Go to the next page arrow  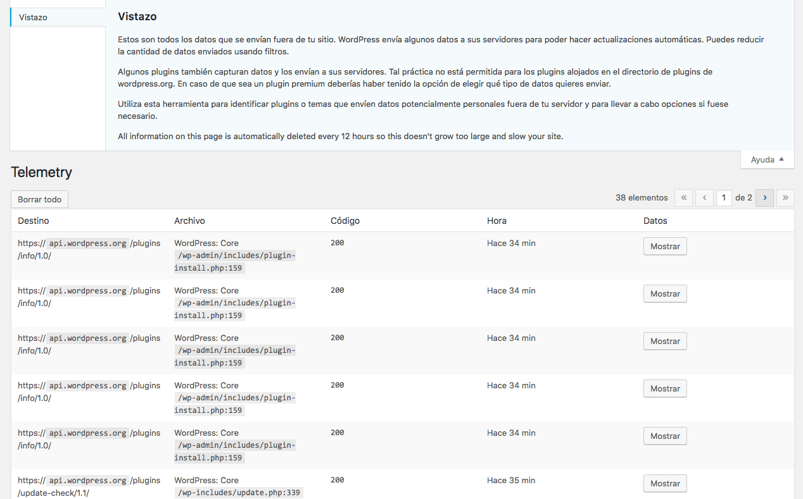pyautogui.click(x=764, y=198)
